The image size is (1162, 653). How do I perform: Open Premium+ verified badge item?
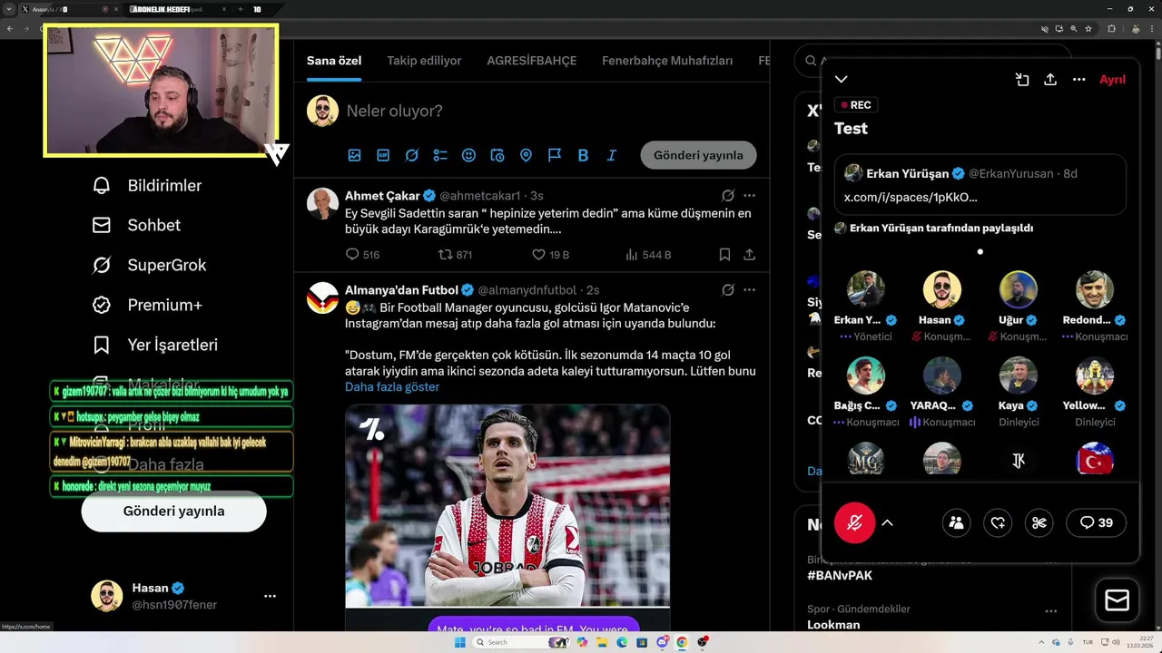click(x=146, y=305)
